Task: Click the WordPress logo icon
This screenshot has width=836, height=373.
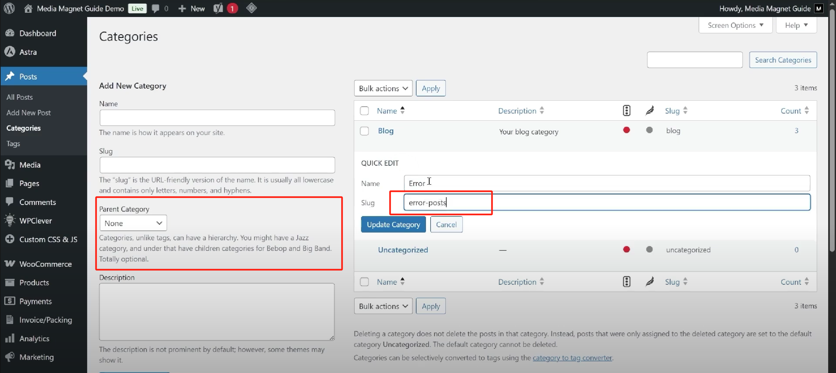Action: 9,8
